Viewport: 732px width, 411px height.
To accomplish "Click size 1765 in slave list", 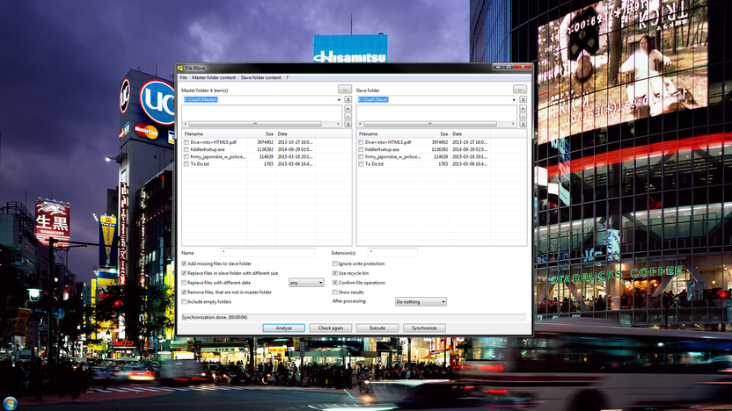I will coord(443,164).
